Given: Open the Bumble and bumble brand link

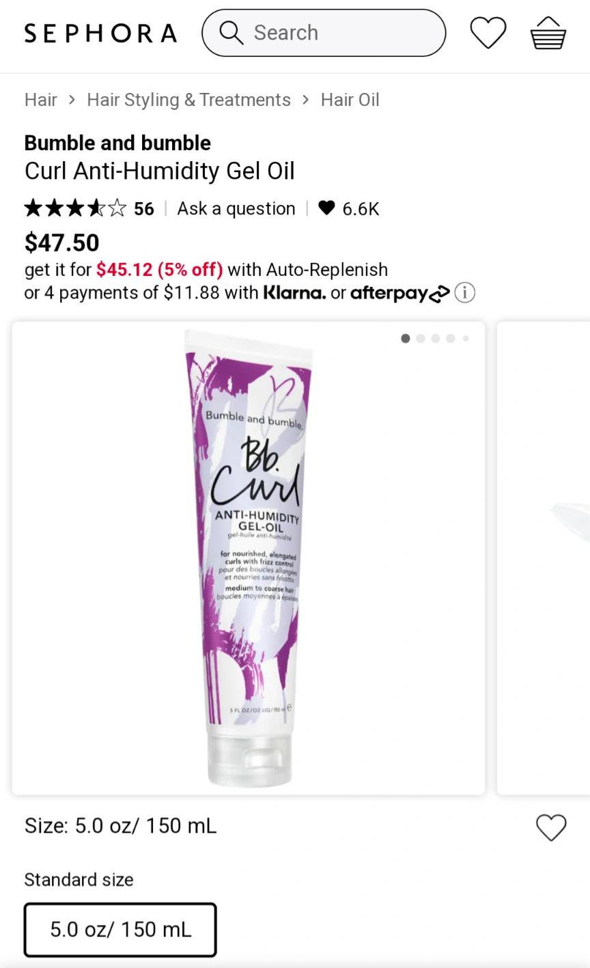Looking at the screenshot, I should (x=117, y=143).
